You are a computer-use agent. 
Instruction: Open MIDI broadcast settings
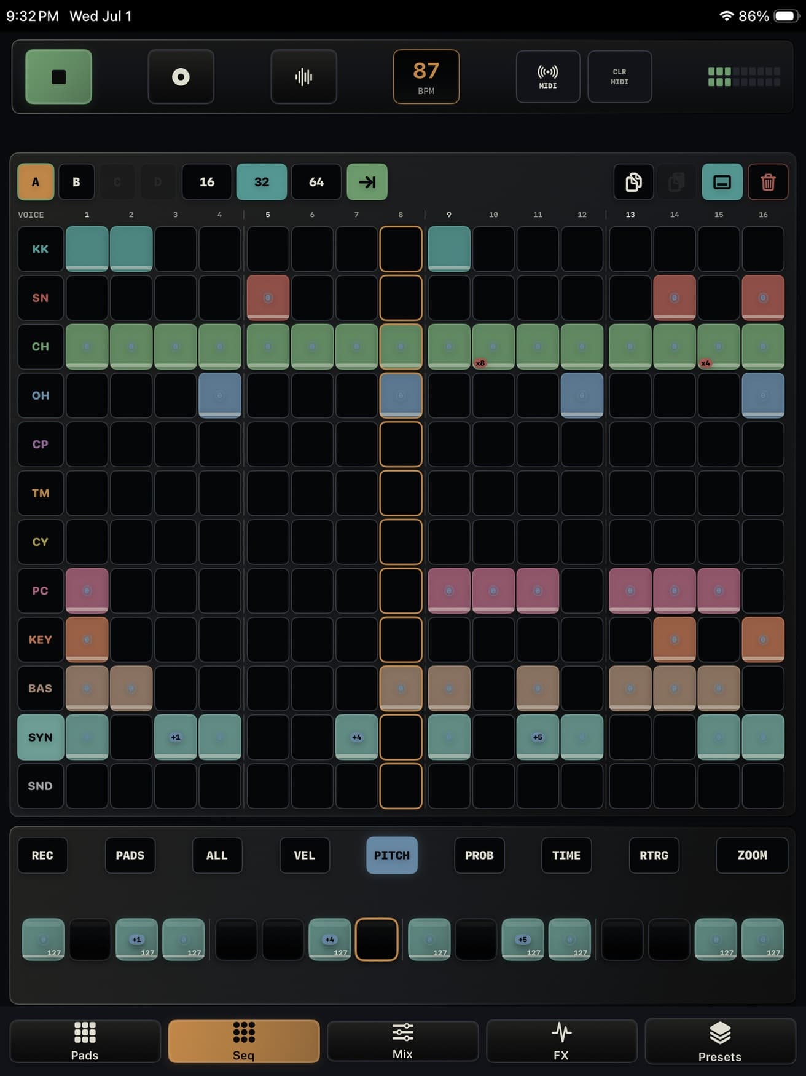point(548,77)
